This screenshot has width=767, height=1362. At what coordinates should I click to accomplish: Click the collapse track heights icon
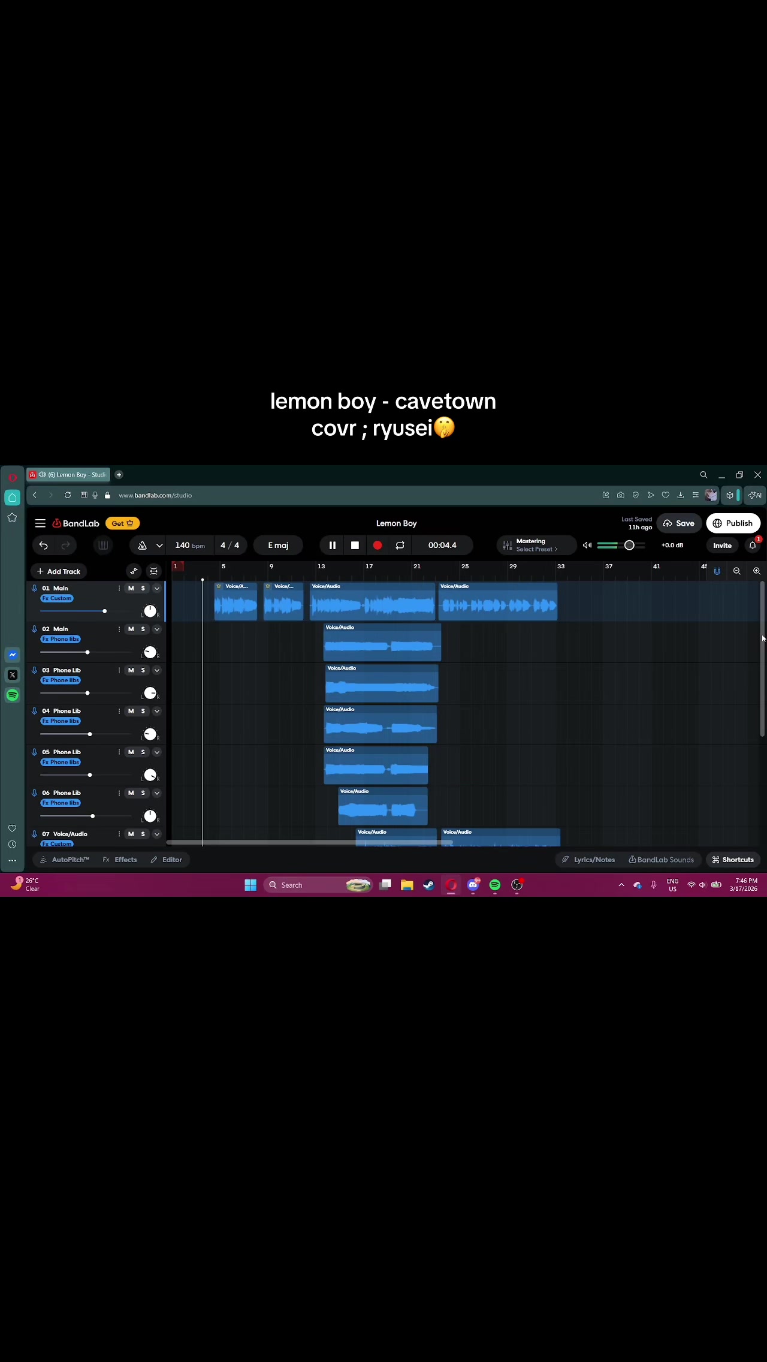(x=154, y=571)
